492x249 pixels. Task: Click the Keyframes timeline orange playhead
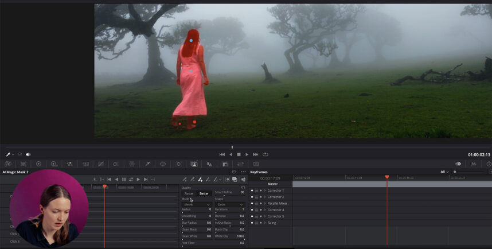pos(387,177)
